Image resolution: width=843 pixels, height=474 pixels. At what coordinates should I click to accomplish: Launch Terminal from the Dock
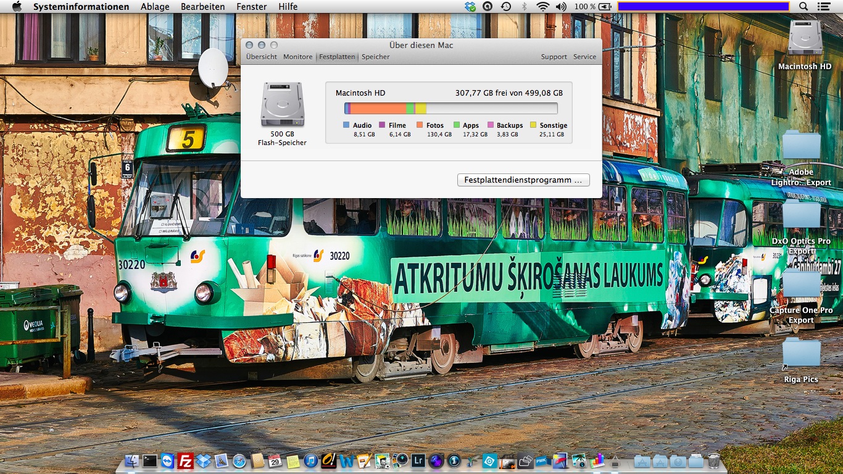point(149,460)
